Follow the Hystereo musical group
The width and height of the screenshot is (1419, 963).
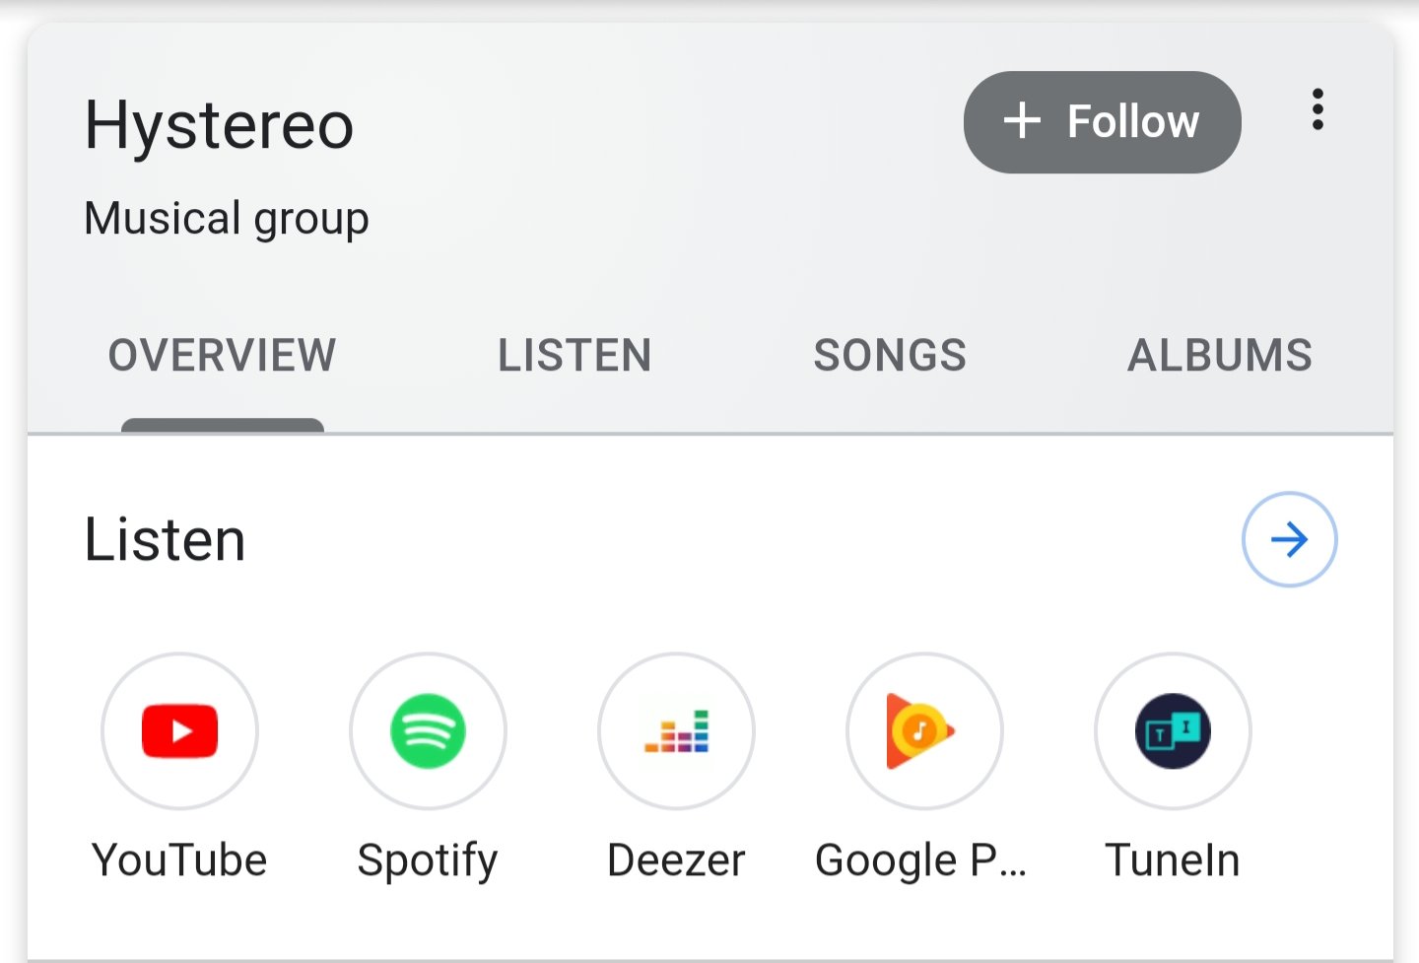[1102, 122]
